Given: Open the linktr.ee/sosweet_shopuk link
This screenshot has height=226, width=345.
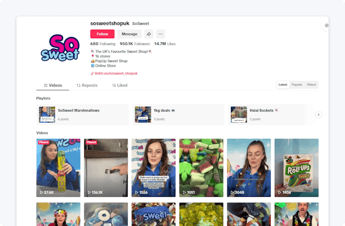Looking at the screenshot, I should coord(116,73).
